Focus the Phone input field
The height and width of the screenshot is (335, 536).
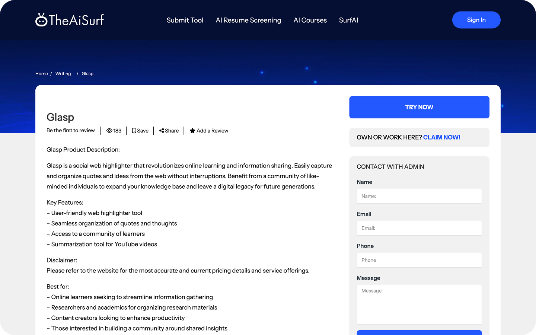point(419,260)
